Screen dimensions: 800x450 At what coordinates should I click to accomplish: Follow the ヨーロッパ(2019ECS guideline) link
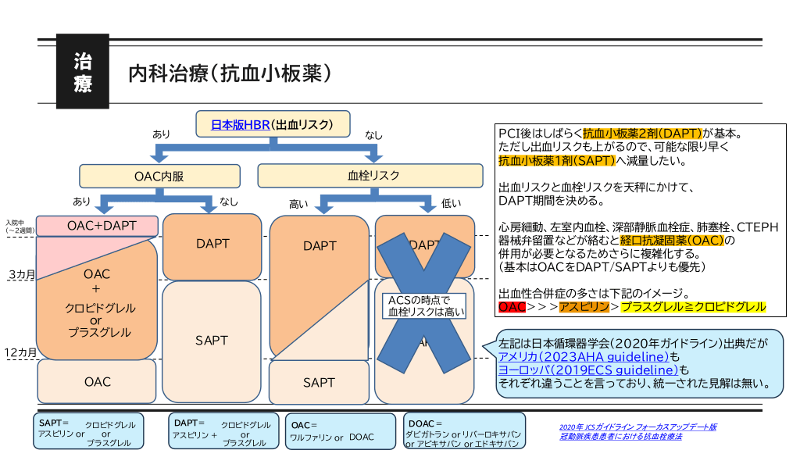click(587, 370)
